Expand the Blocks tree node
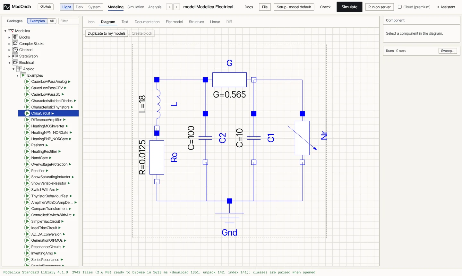This screenshot has height=276, width=462. (x=9, y=37)
